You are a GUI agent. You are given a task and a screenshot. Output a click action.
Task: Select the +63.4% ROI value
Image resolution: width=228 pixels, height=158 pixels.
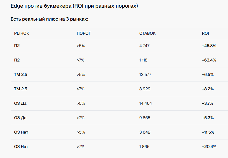209,60
